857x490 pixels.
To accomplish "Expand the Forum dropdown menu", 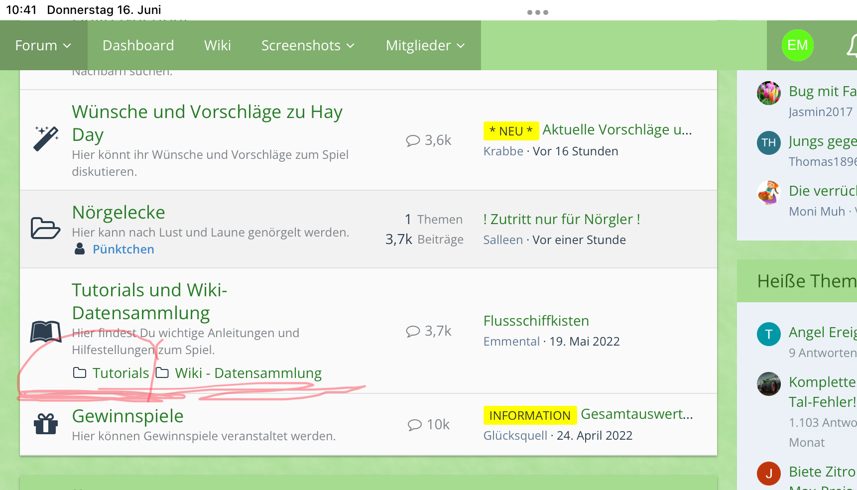I will click(43, 45).
